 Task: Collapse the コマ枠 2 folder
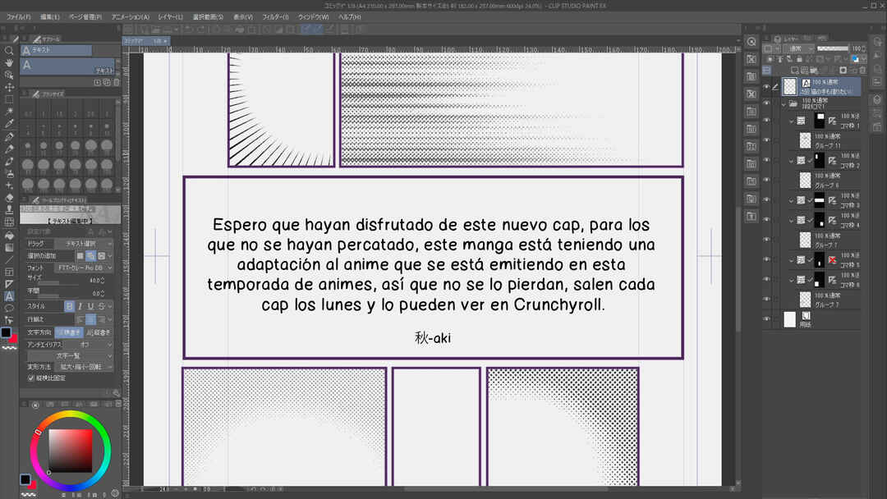792,160
